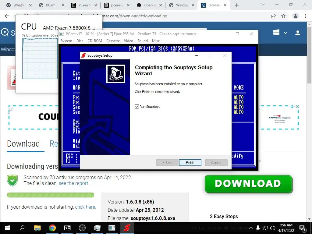Switch to the first PCem browser tab
The height and width of the screenshot is (234, 312).
tap(51, 5)
